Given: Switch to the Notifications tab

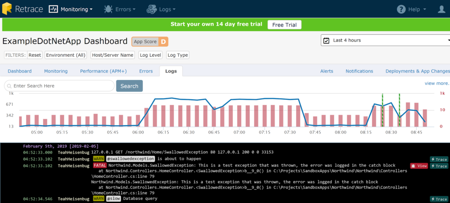Looking at the screenshot, I should coord(359,71).
